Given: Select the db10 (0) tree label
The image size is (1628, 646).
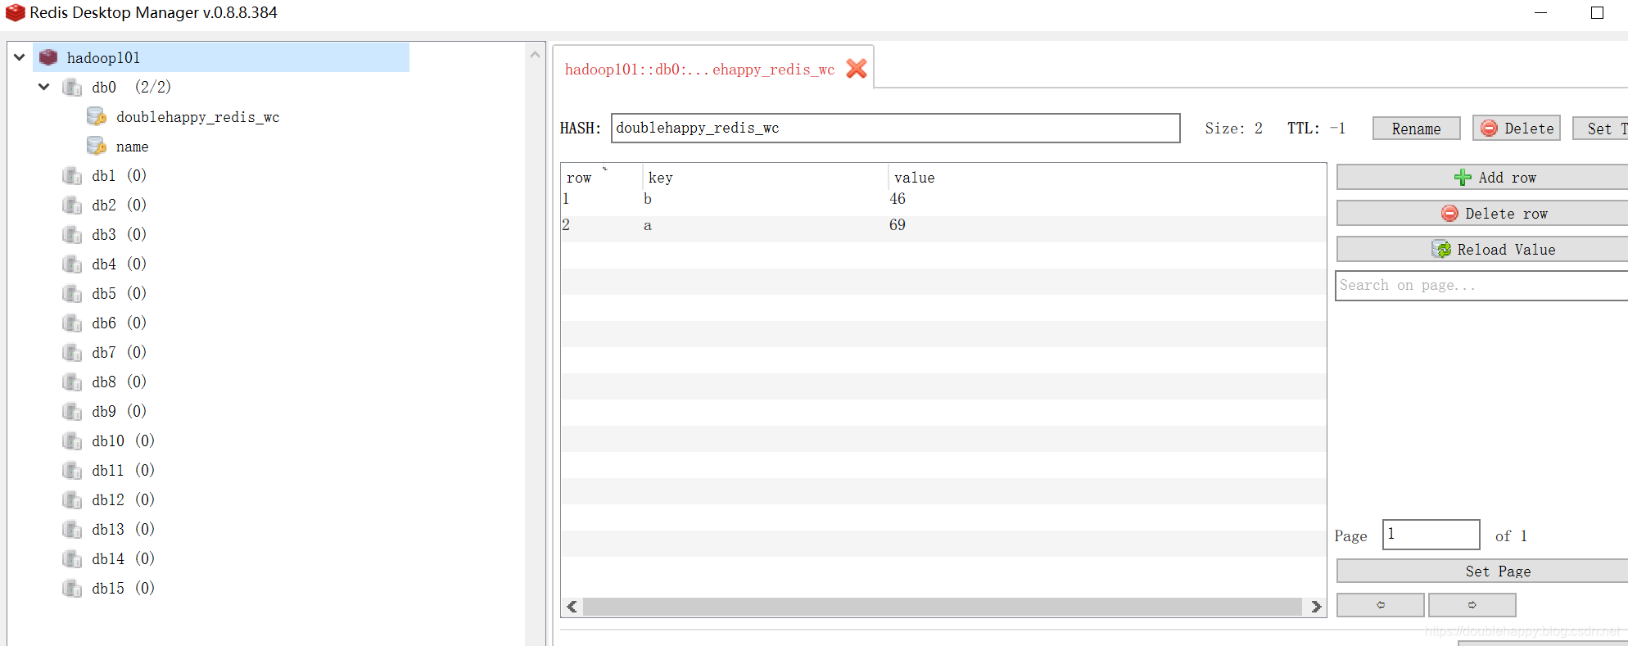Looking at the screenshot, I should point(123,440).
